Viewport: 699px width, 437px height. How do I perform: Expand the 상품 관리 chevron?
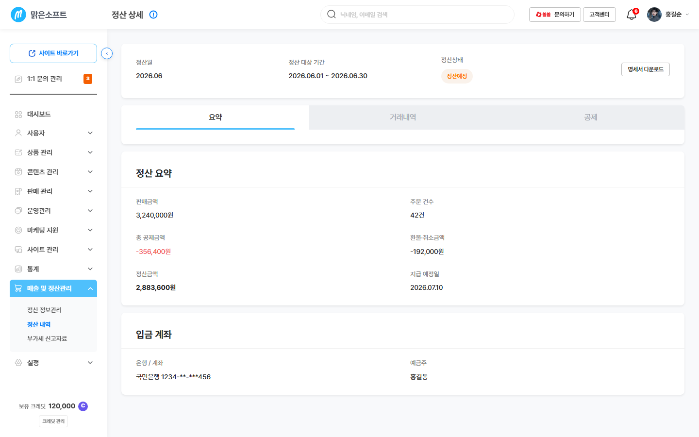[90, 152]
